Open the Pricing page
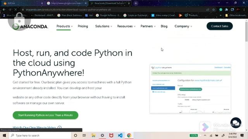The image size is (248, 139). click(83, 26)
